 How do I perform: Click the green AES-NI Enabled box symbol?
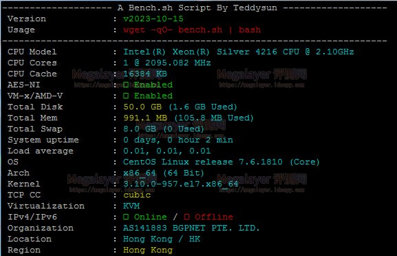click(x=126, y=85)
